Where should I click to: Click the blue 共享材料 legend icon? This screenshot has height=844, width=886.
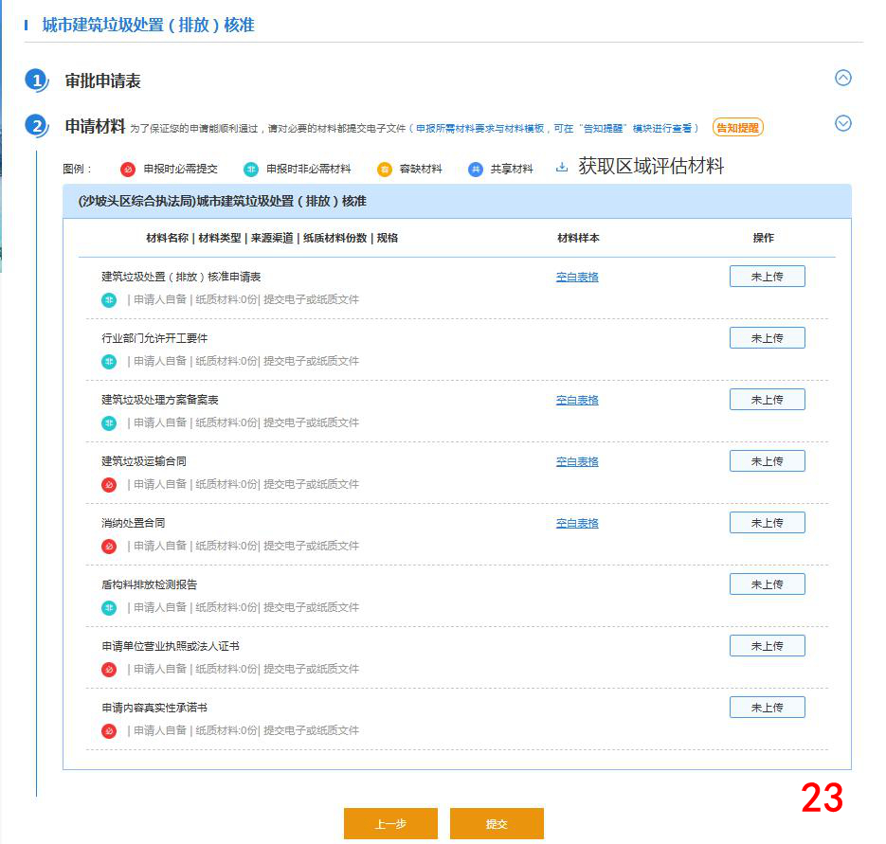pyautogui.click(x=476, y=170)
